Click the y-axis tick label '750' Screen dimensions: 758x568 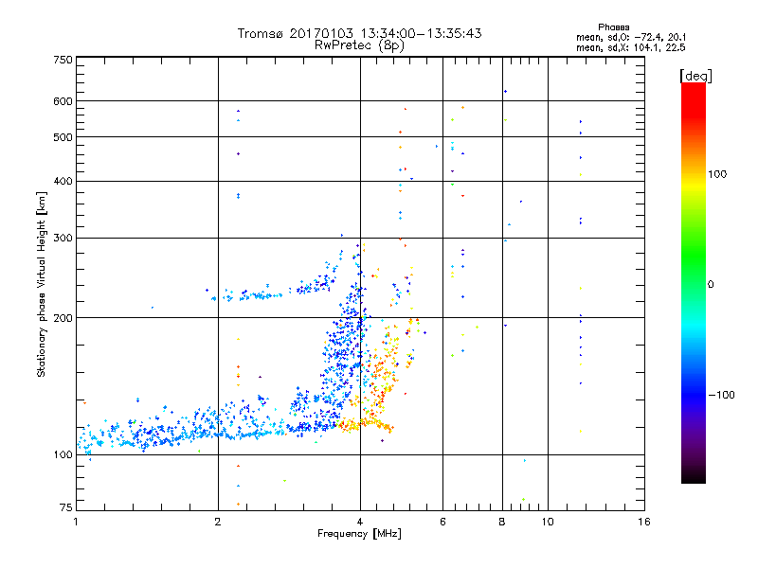[63, 60]
